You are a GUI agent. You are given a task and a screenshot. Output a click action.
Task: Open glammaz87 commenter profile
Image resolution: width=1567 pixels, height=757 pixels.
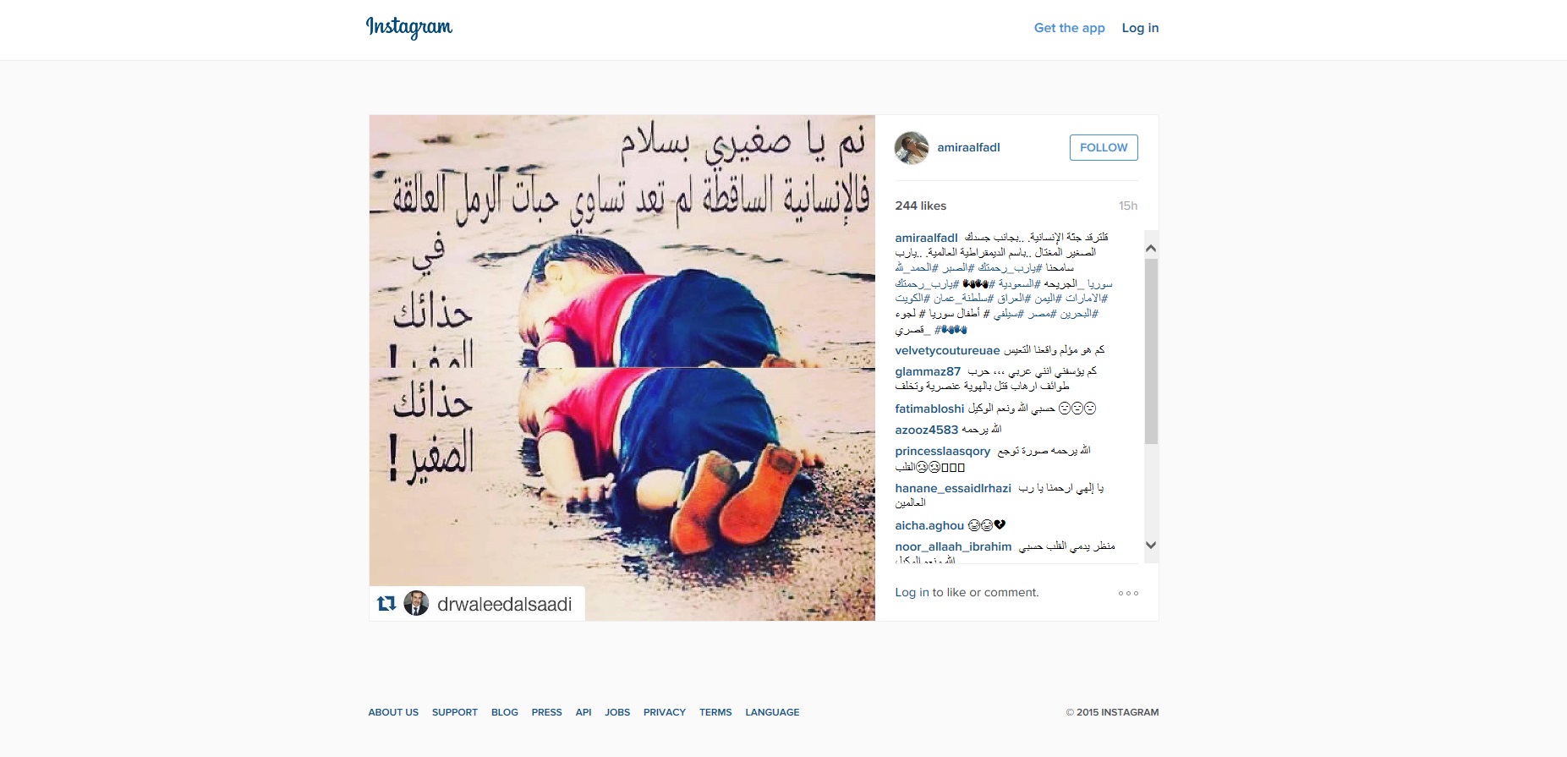click(928, 371)
